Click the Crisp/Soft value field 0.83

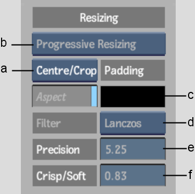[133, 176]
